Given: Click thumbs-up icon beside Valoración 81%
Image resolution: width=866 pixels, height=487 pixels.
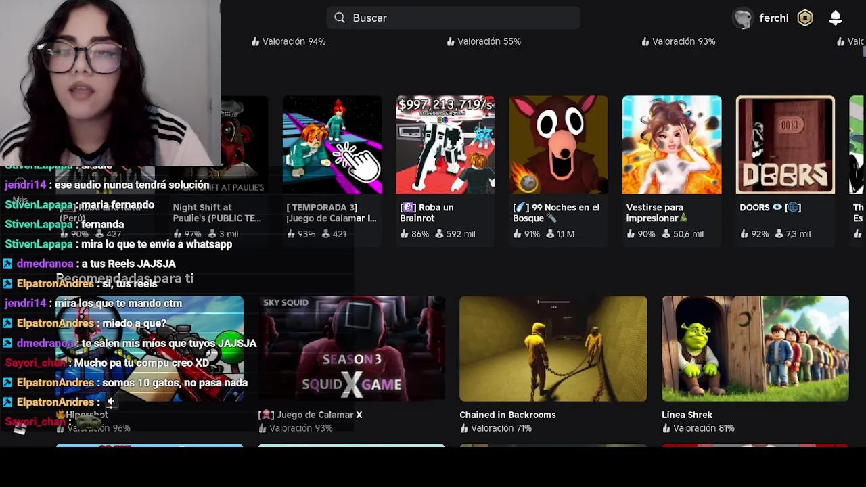Looking at the screenshot, I should click(x=666, y=428).
